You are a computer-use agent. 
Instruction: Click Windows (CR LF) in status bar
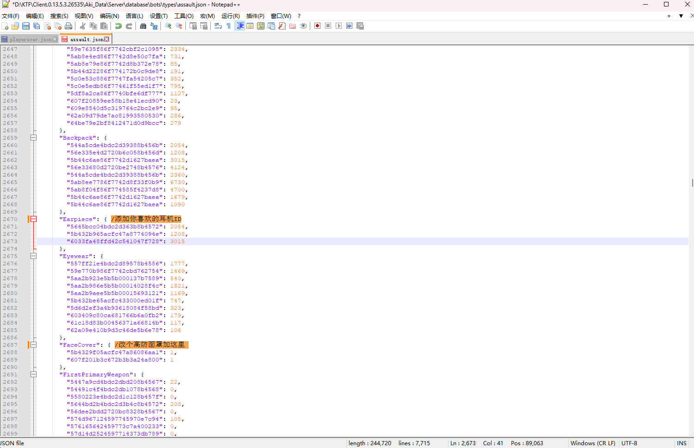coord(592,443)
